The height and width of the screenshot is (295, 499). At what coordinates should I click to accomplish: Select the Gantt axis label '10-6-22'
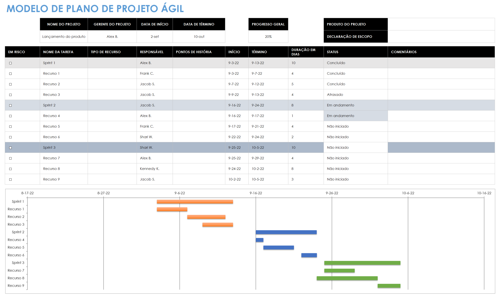408,193
